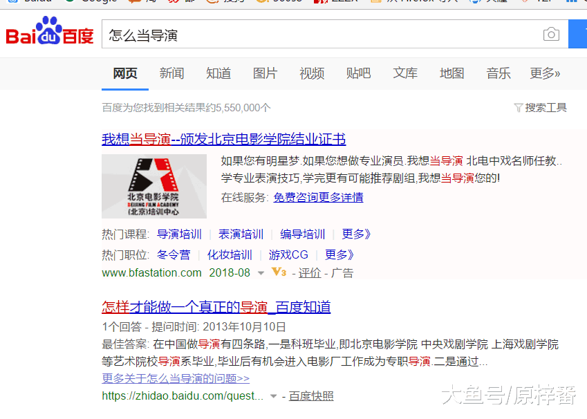Click the Baidu logo
The height and width of the screenshot is (419, 587).
50,33
